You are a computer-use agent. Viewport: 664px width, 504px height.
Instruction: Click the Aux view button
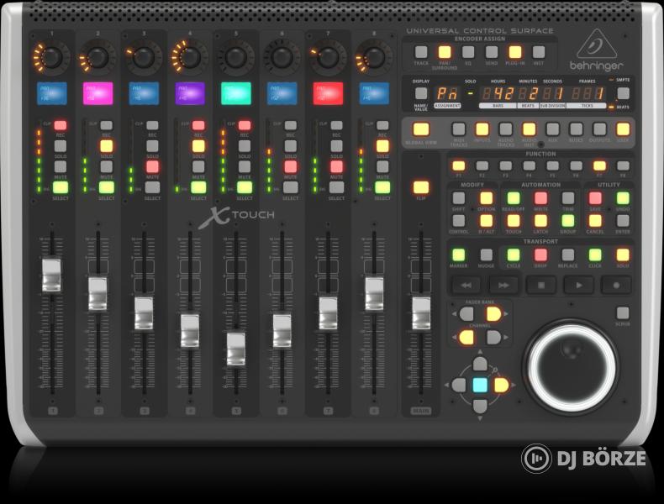(552, 129)
